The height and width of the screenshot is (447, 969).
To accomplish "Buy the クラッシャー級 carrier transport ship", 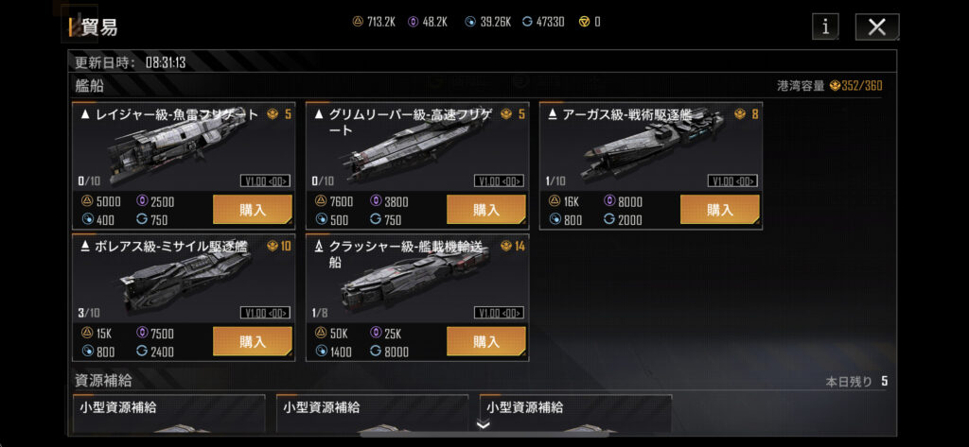I will (x=486, y=341).
